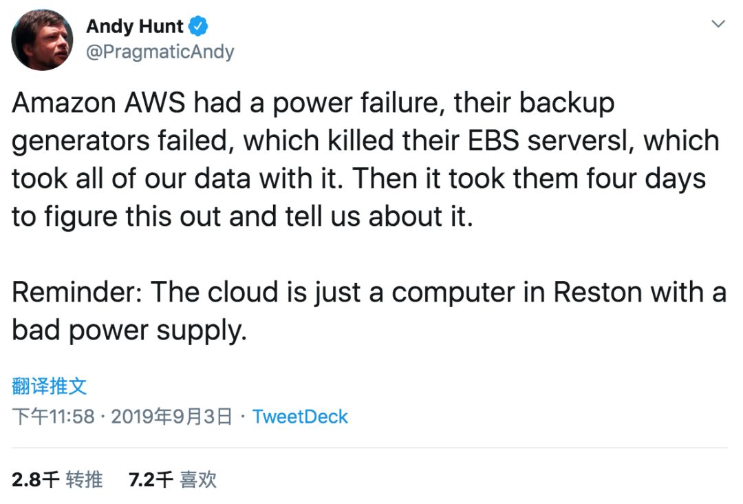This screenshot has width=743, height=504.
Task: View the 7.2千 likes count
Action: pyautogui.click(x=151, y=480)
